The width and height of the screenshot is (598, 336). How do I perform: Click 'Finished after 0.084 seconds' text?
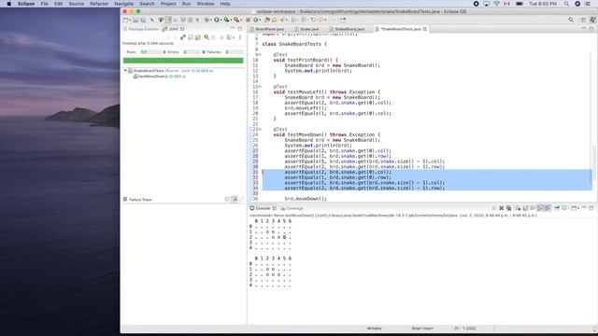(x=148, y=44)
